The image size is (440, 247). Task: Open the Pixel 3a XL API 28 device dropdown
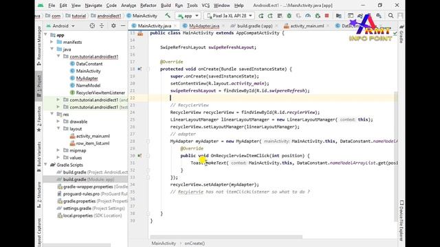pyautogui.click(x=229, y=16)
